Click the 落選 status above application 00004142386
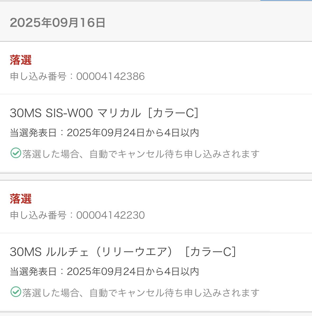 pos(21,60)
